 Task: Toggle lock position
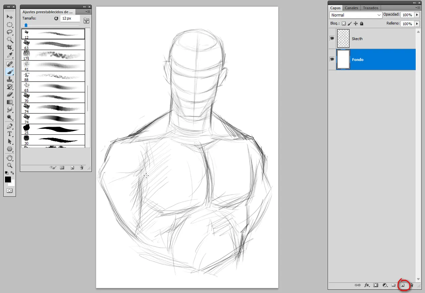click(356, 24)
